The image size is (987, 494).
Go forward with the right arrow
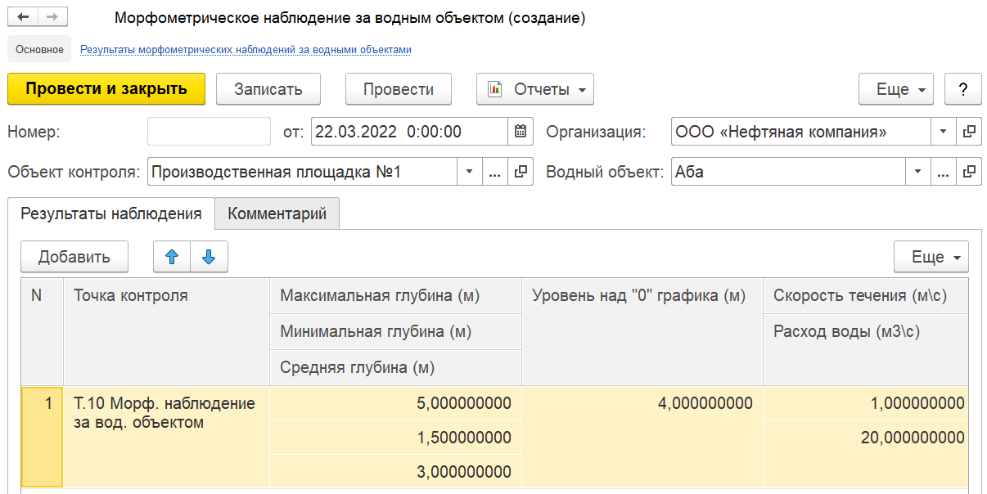pyautogui.click(x=53, y=17)
